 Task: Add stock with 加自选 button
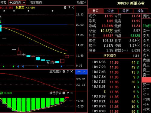click(15, 2)
